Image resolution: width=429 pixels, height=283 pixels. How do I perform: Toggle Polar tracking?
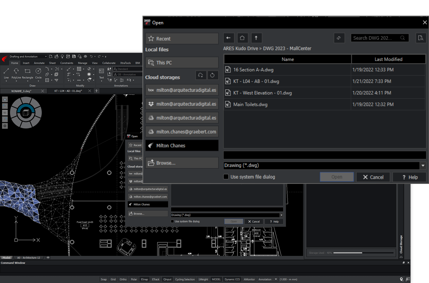[x=134, y=279]
